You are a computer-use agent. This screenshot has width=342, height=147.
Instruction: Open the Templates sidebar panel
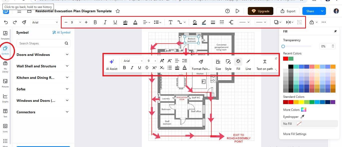click(5, 35)
